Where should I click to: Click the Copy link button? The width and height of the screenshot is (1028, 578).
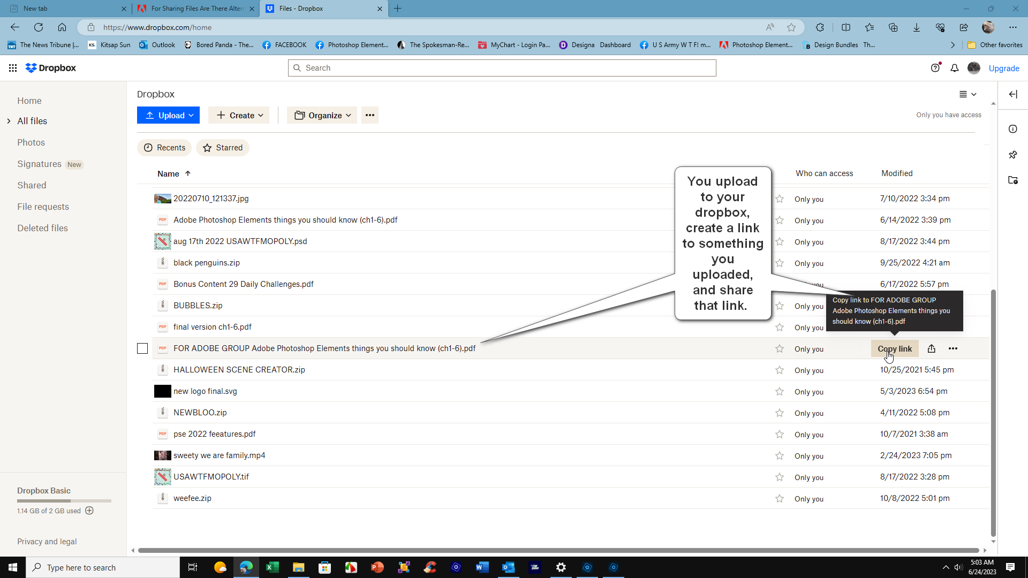[895, 348]
